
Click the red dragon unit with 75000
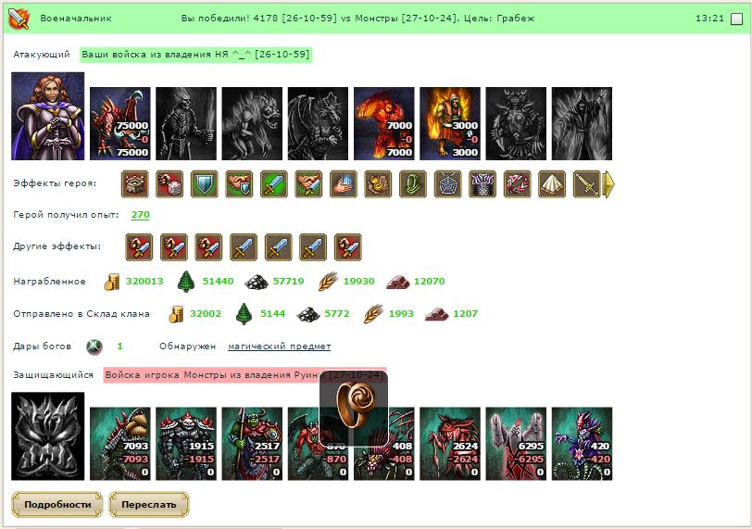[120, 123]
